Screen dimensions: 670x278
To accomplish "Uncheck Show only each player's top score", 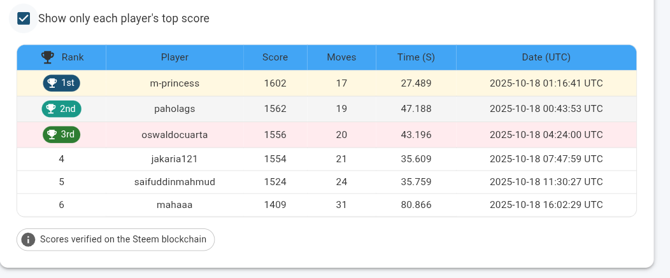I will tap(24, 18).
